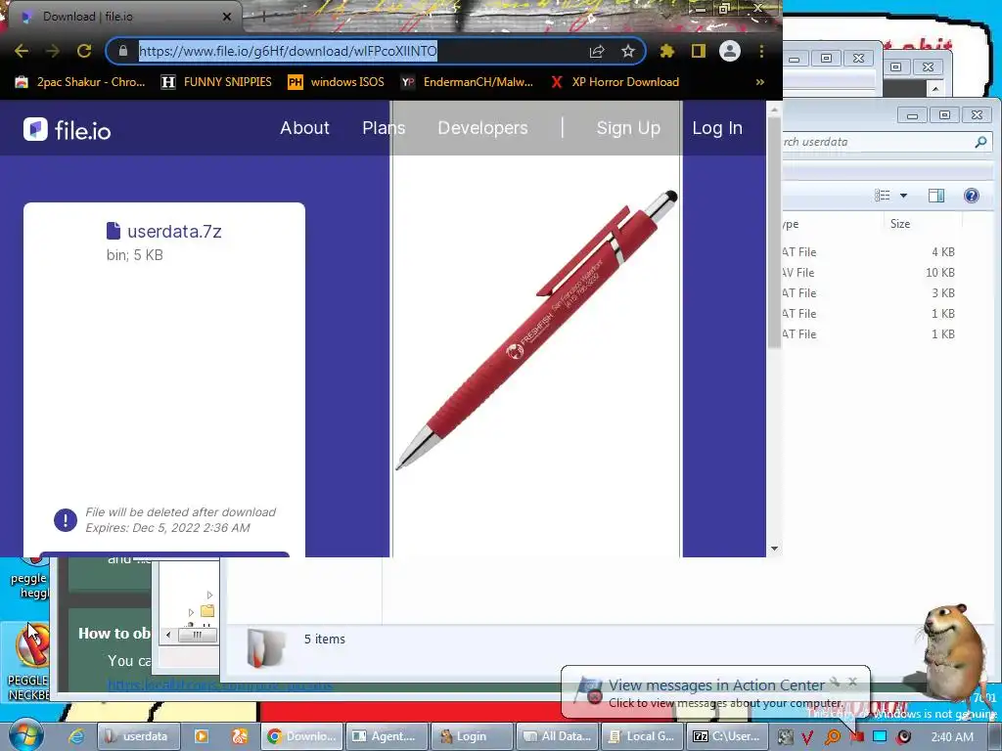
Task: Click the Explorer horizontal scrollbar left arrow
Action: coord(168,635)
